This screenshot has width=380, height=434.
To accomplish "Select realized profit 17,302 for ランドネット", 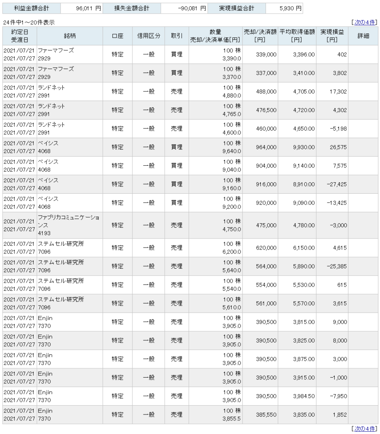I will (x=332, y=92).
